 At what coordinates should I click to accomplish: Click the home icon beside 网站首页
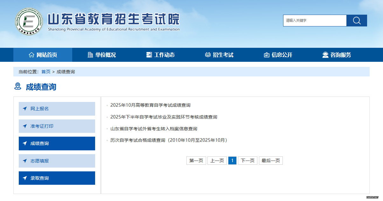coord(31,55)
